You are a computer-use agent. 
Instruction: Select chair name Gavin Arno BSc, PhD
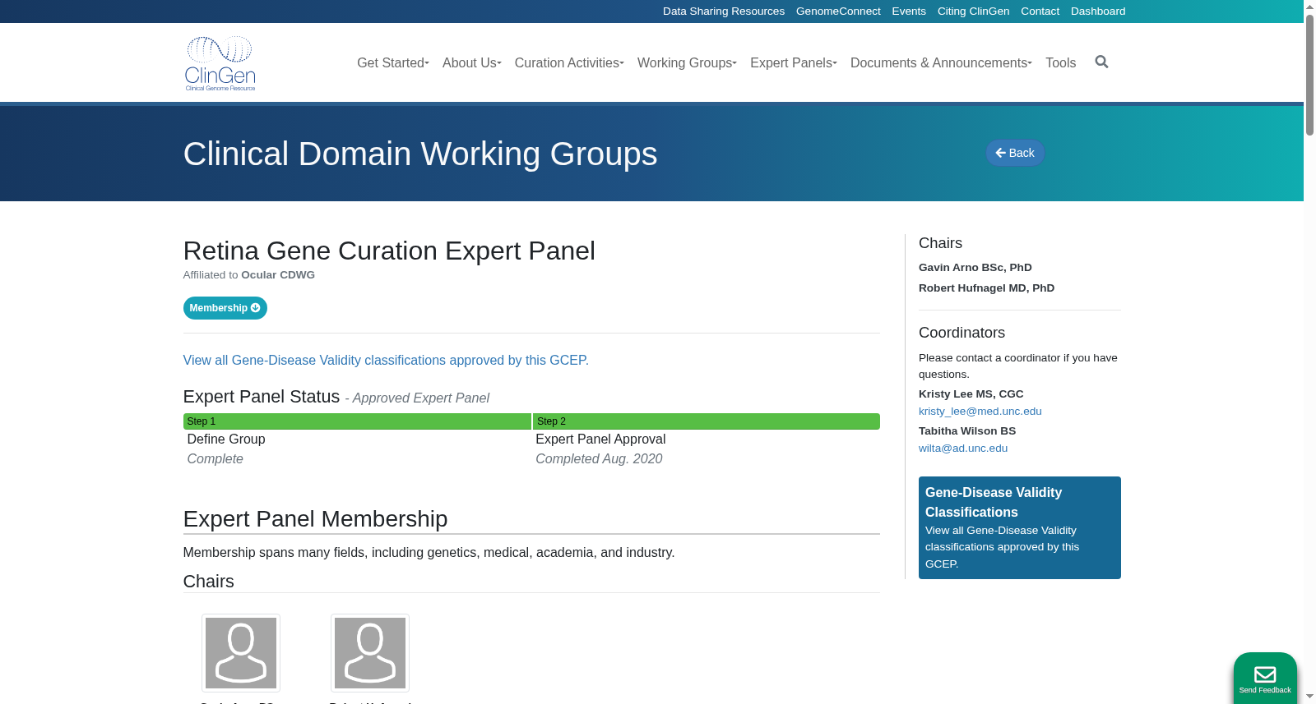point(975,268)
